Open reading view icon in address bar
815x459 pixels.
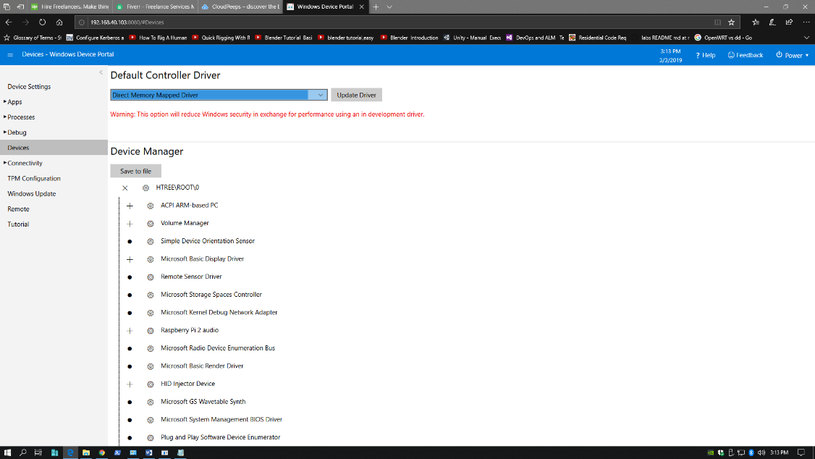(717, 22)
